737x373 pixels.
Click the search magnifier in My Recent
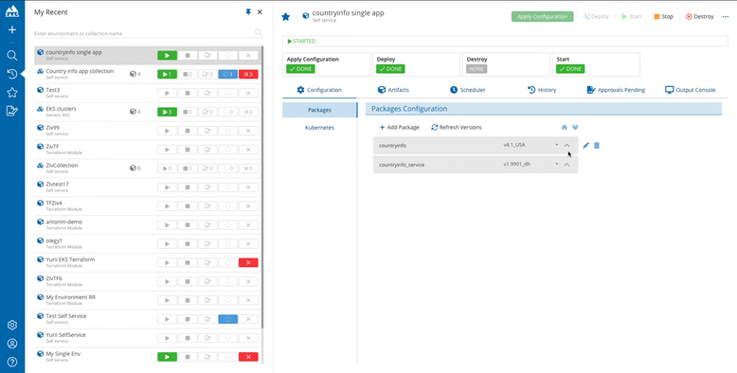[x=258, y=32]
